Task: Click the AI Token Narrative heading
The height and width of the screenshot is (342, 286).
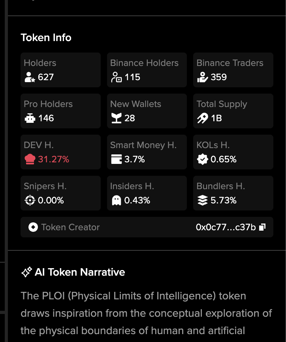Action: tap(80, 272)
